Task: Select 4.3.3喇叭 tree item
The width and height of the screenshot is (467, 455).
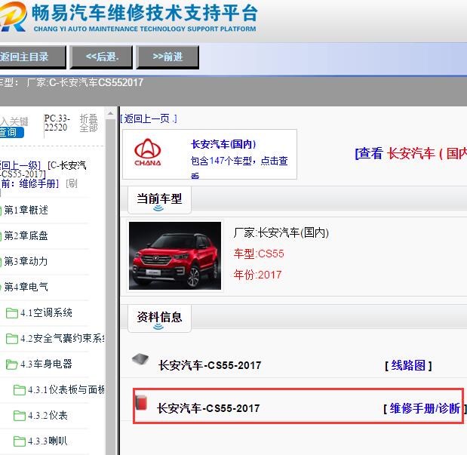Action: (48, 441)
